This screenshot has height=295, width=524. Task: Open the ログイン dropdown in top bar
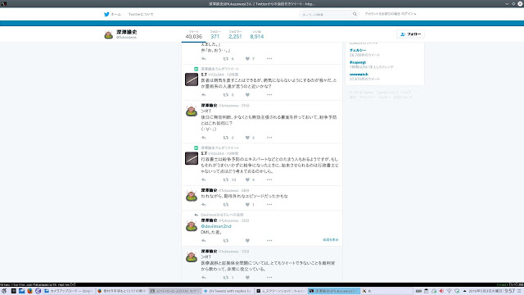tap(409, 14)
